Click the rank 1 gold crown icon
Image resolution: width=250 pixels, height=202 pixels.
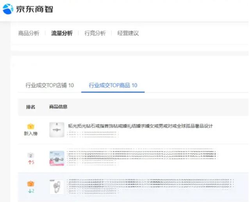click(x=31, y=127)
